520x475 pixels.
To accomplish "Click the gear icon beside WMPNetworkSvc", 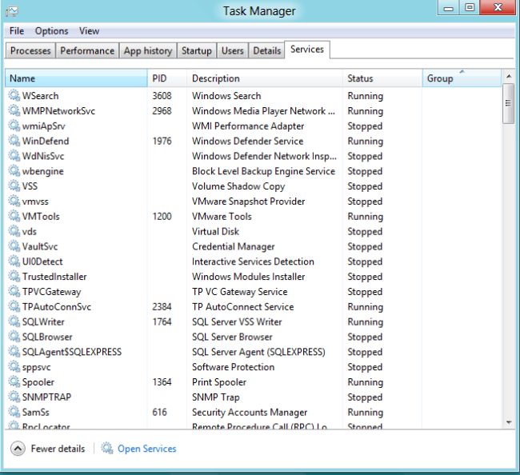I will [x=14, y=110].
